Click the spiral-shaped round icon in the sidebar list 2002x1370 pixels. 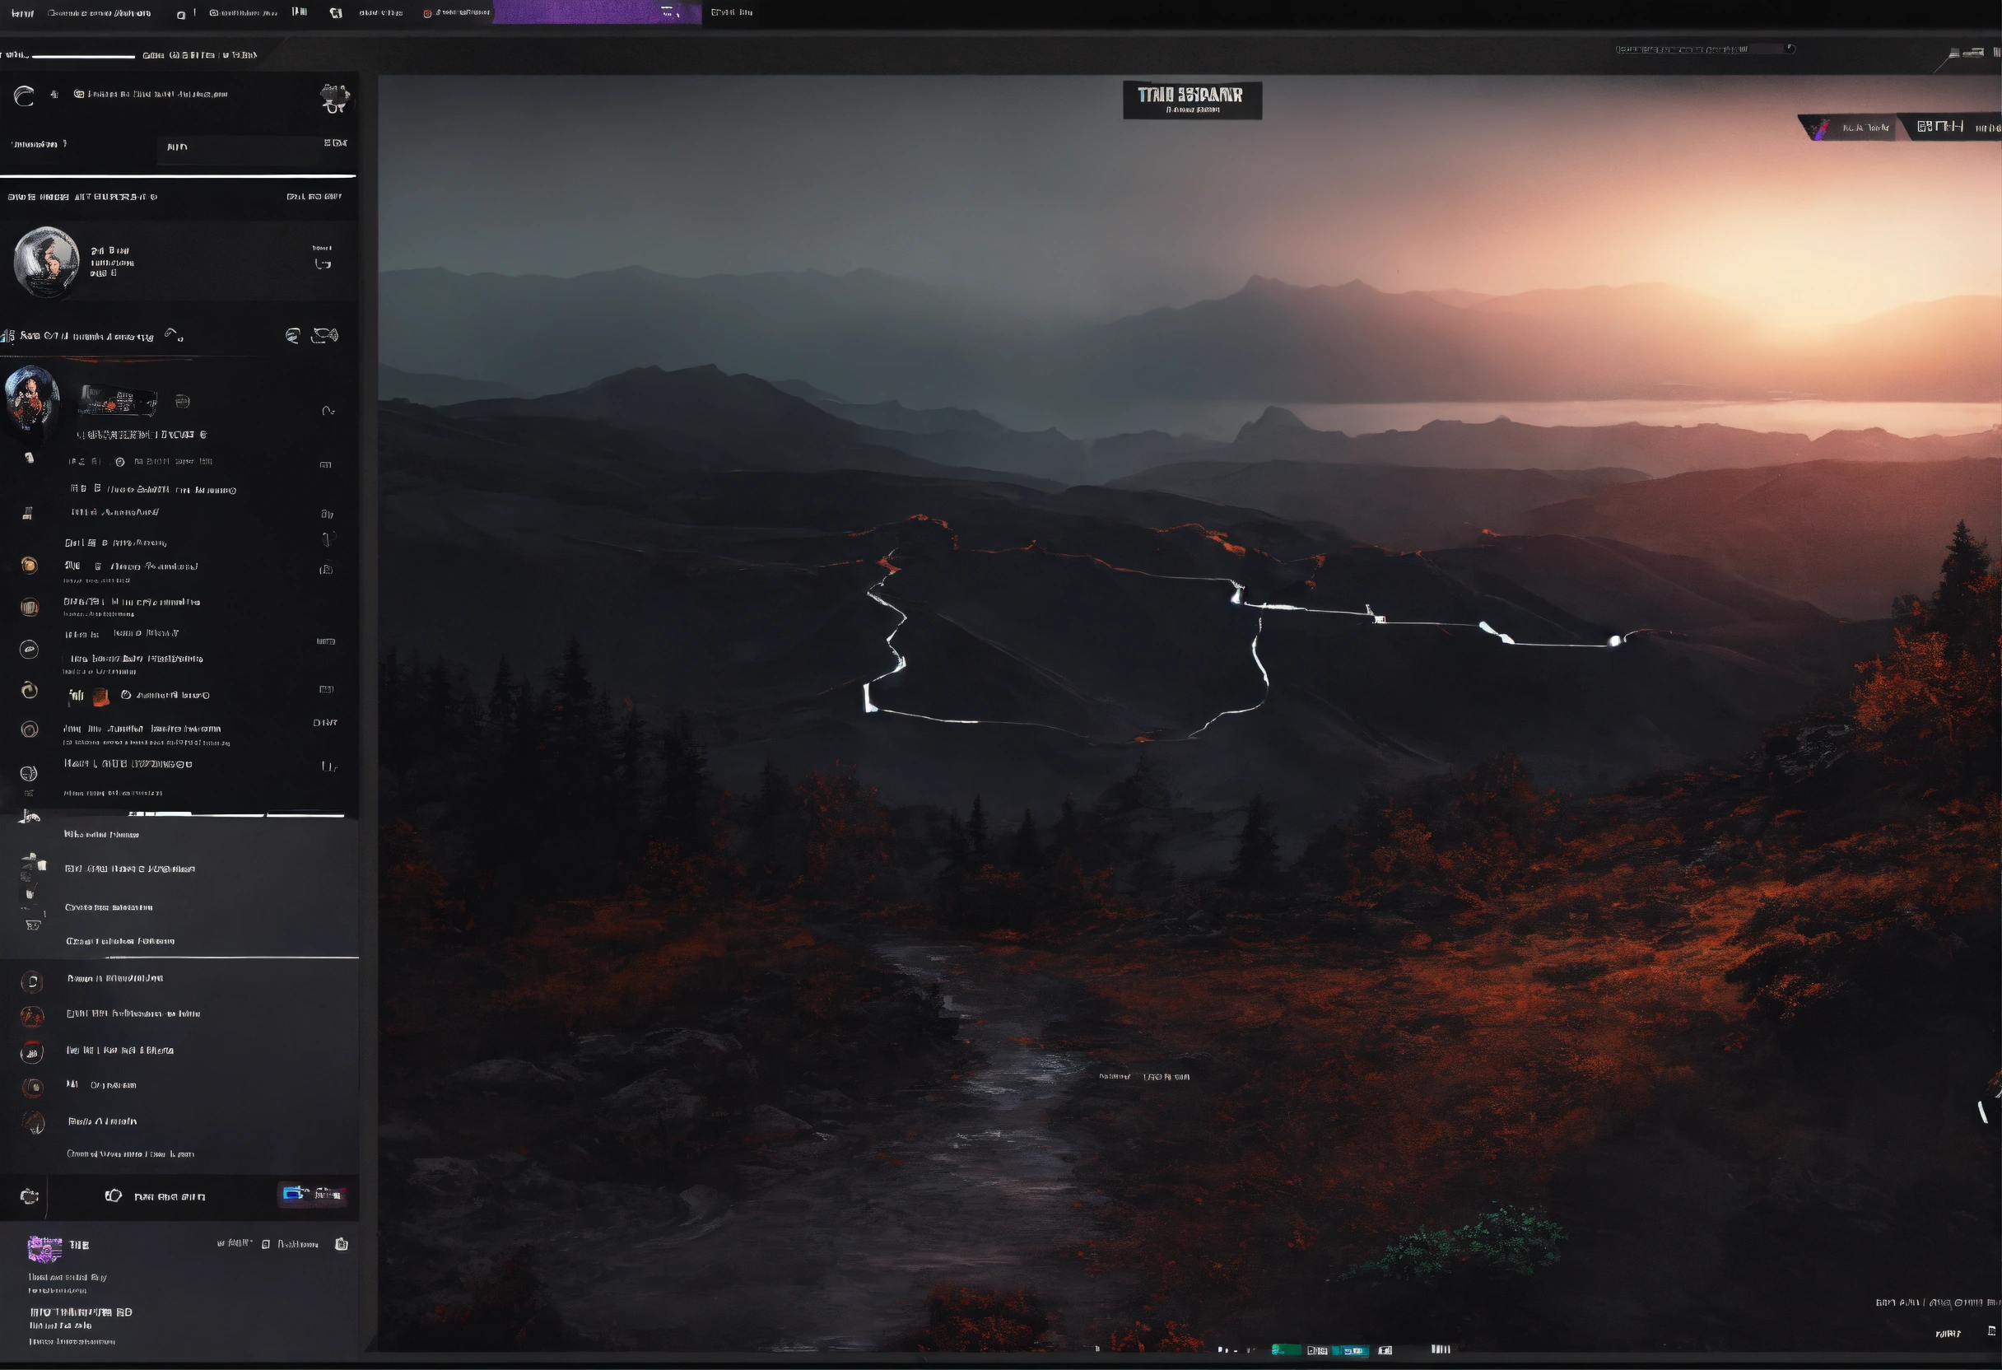point(30,690)
